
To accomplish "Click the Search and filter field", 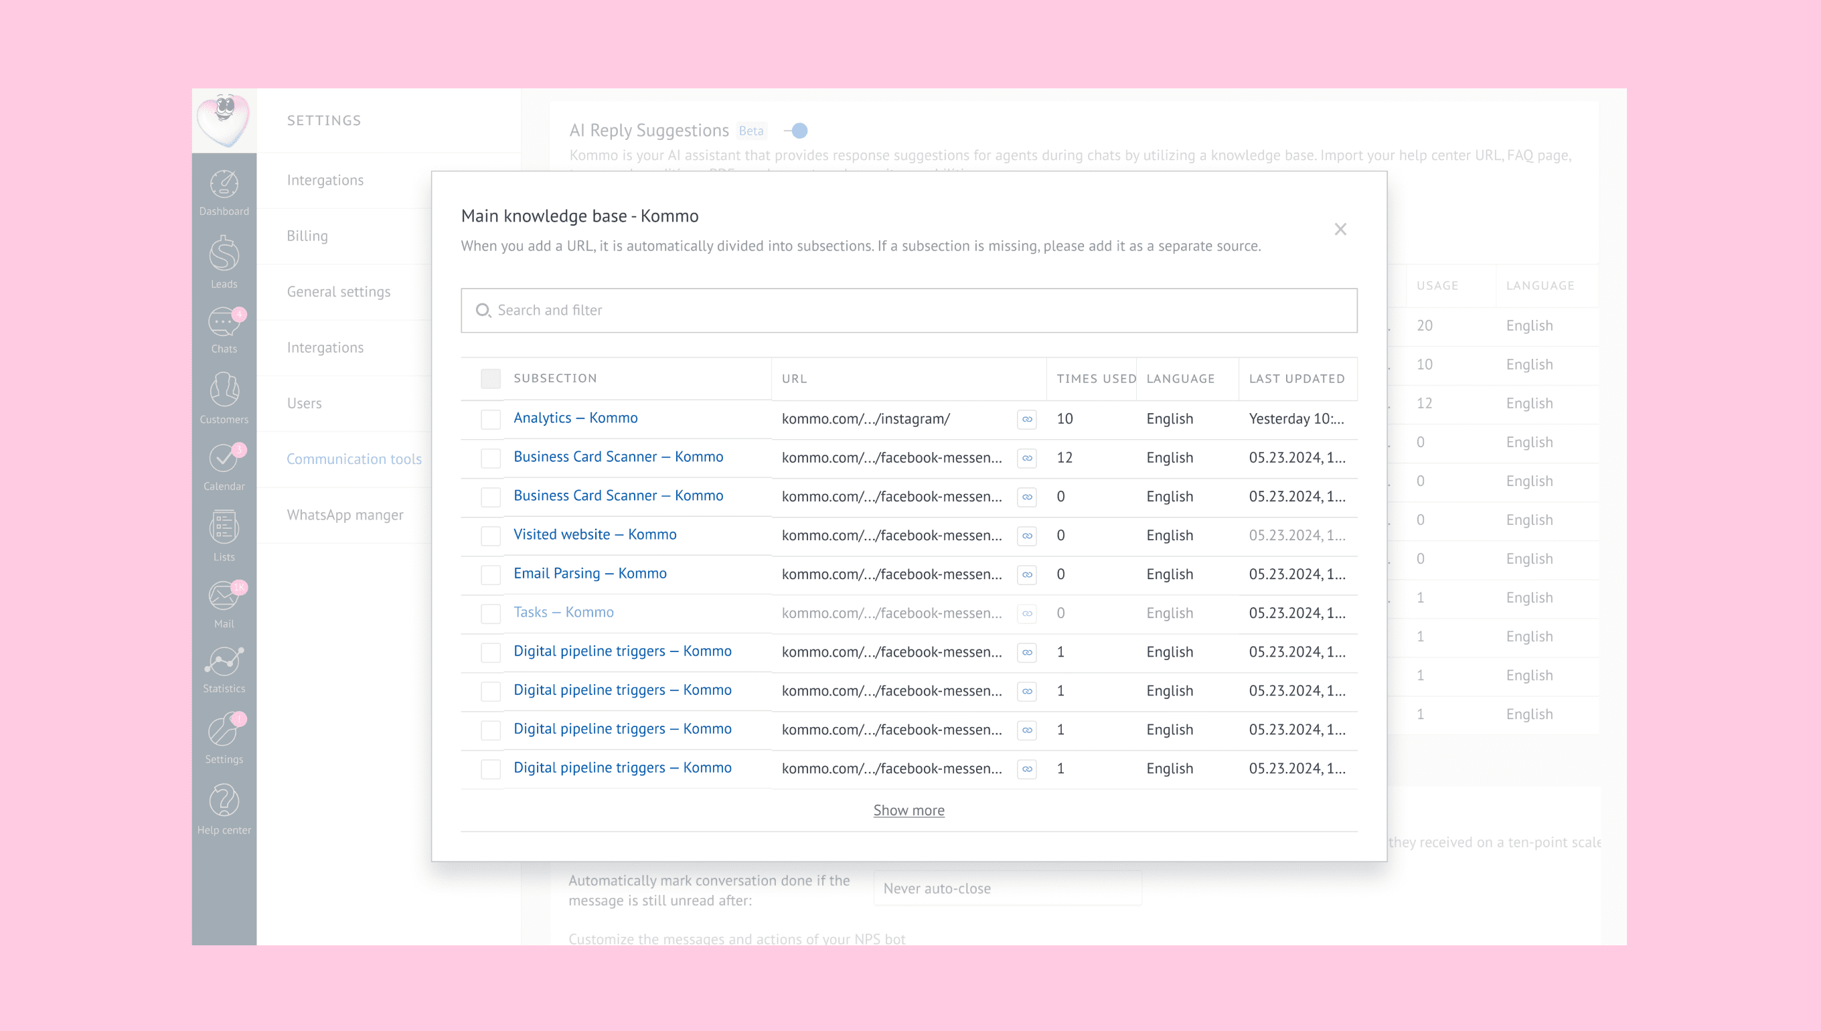I will 908,310.
